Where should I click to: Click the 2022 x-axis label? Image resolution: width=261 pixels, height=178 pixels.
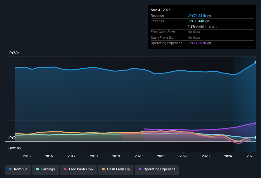(183, 156)
